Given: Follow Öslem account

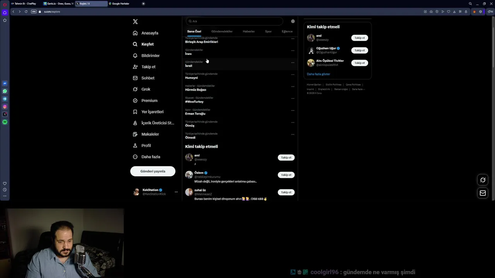Looking at the screenshot, I should click(286, 175).
